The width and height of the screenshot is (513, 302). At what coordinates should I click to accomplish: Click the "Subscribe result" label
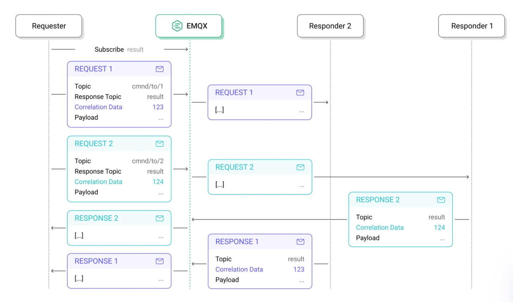click(119, 50)
